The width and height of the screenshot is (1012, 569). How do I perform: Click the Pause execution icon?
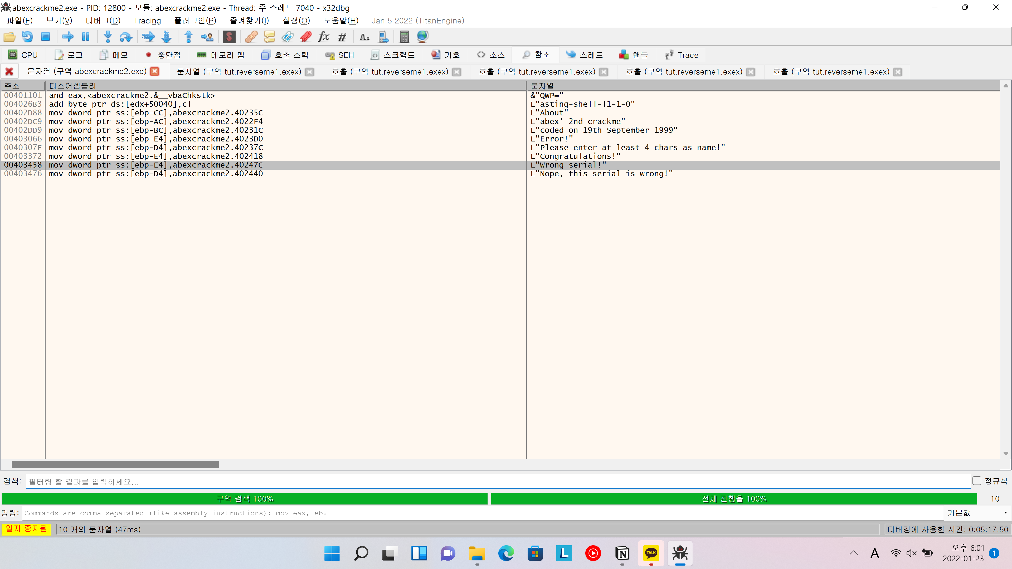point(86,37)
